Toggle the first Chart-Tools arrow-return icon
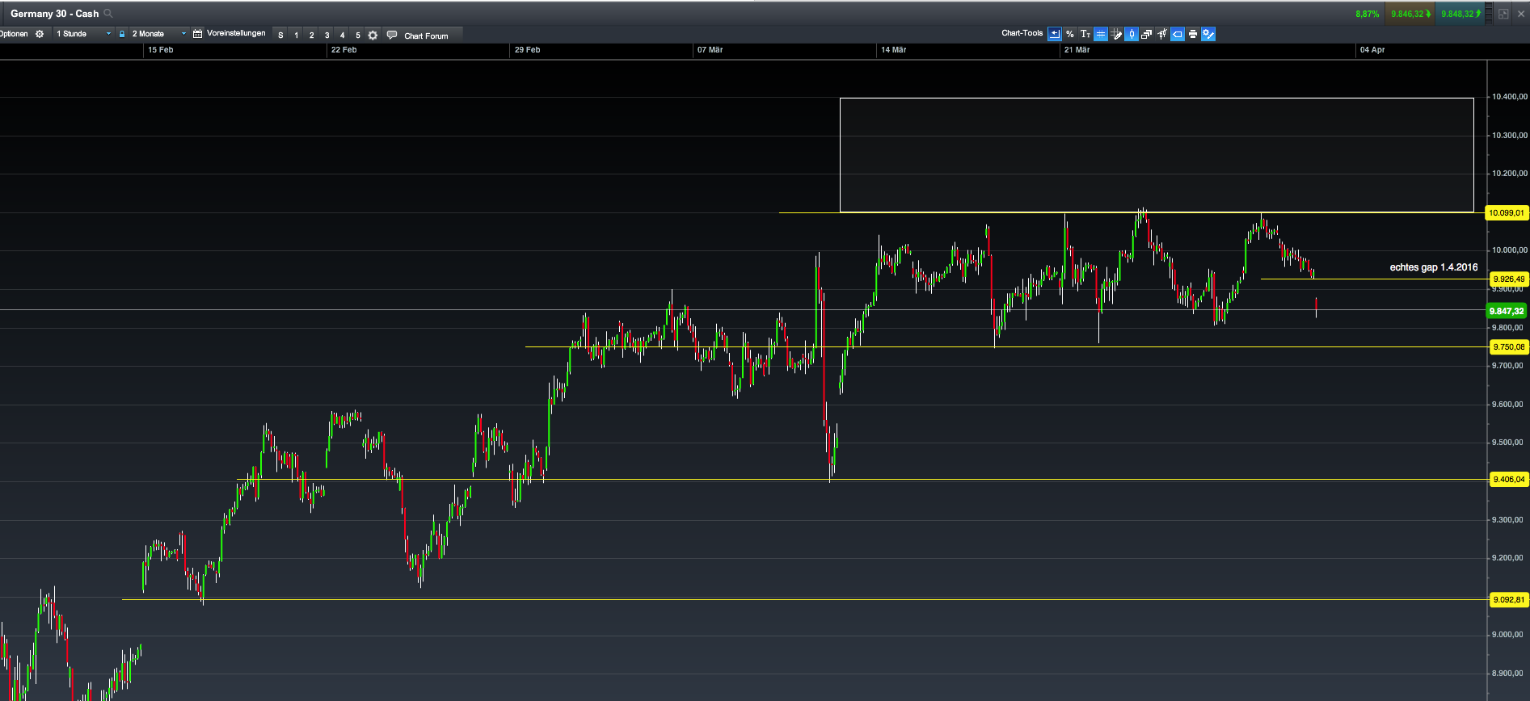The height and width of the screenshot is (701, 1530). tap(1055, 34)
